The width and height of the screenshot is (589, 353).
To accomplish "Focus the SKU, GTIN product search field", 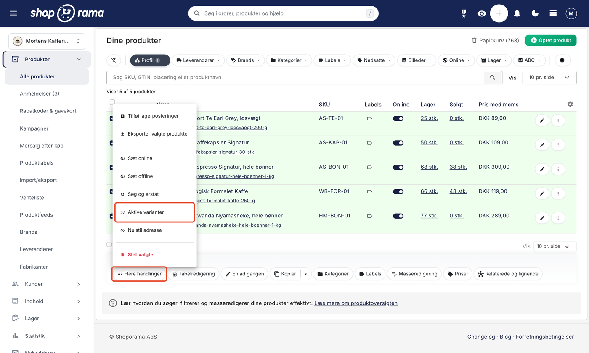I will 295,78.
